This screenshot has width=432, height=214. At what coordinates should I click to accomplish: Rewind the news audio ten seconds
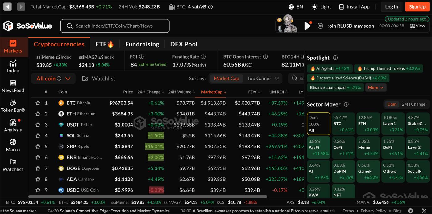[x=320, y=26]
